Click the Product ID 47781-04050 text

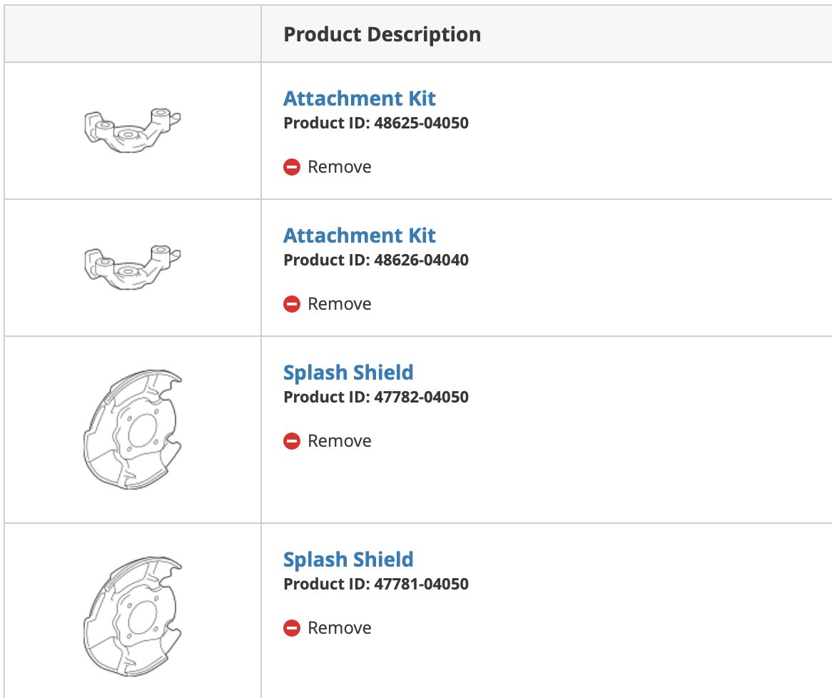375,583
